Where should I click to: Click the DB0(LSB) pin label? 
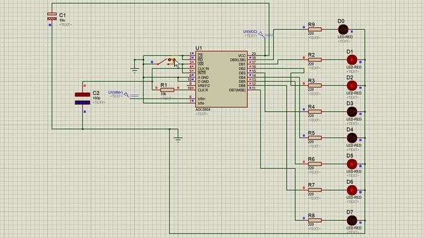pos(238,60)
